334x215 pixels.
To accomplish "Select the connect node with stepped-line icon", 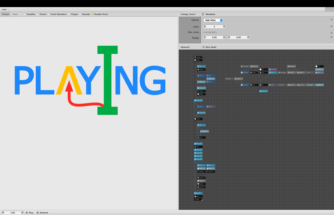I will [201, 91].
